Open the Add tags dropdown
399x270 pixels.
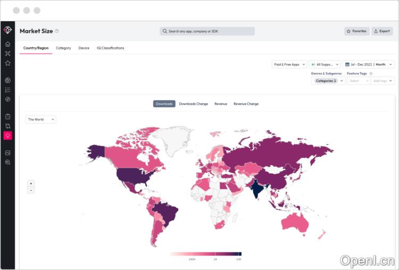(x=383, y=81)
